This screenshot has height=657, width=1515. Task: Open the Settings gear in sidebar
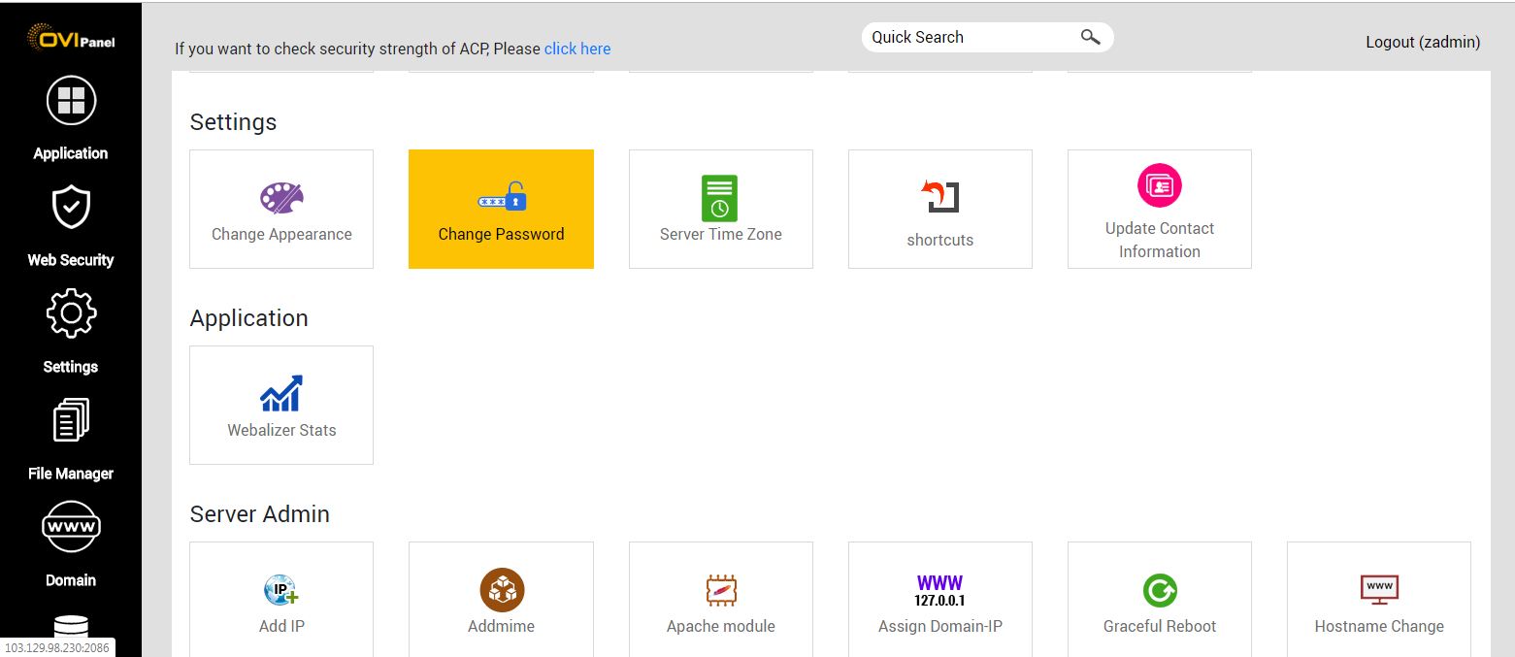pyautogui.click(x=71, y=313)
